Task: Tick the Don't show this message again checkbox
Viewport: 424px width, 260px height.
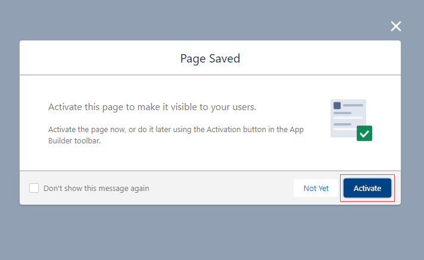Action: coord(34,188)
